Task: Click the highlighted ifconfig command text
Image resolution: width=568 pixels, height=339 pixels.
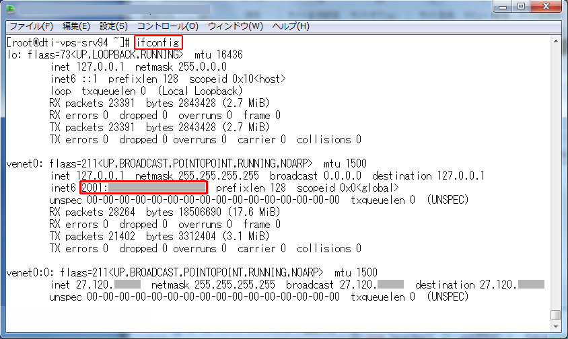Action: click(x=157, y=42)
